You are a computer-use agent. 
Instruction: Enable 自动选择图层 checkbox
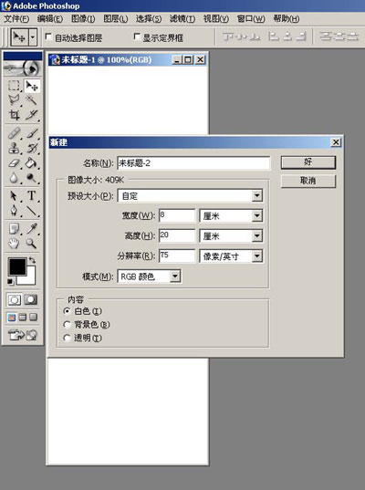[48, 37]
